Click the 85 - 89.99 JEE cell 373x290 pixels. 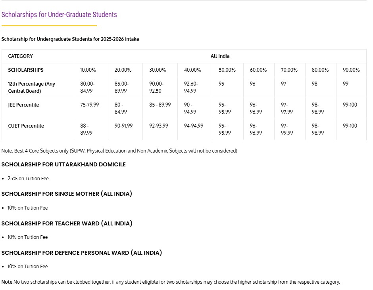click(160, 109)
